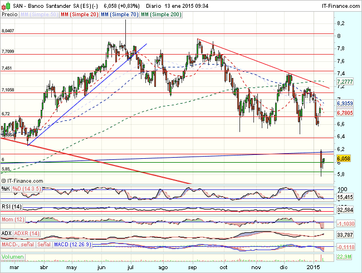Click the ADX value 33,787

pyautogui.click(x=345, y=235)
